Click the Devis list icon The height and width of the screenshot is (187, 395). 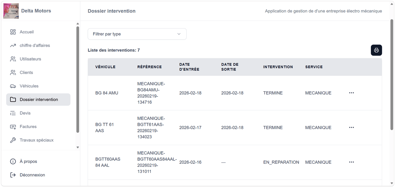13,113
